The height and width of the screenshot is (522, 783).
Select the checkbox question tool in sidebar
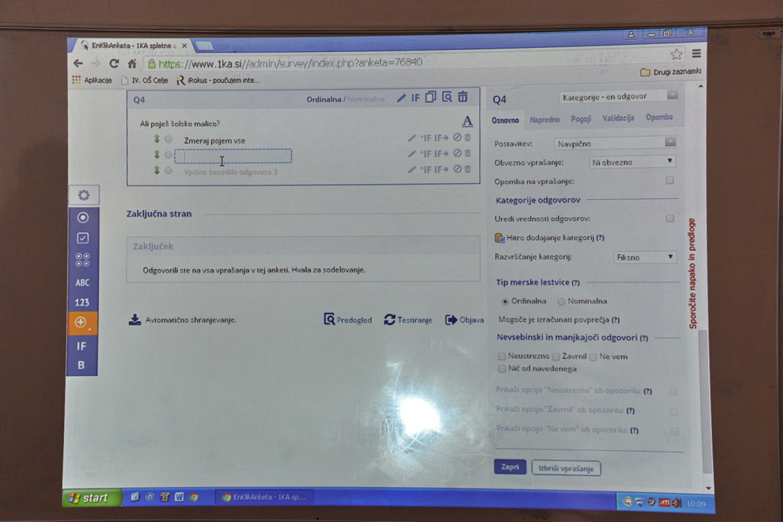tap(83, 239)
